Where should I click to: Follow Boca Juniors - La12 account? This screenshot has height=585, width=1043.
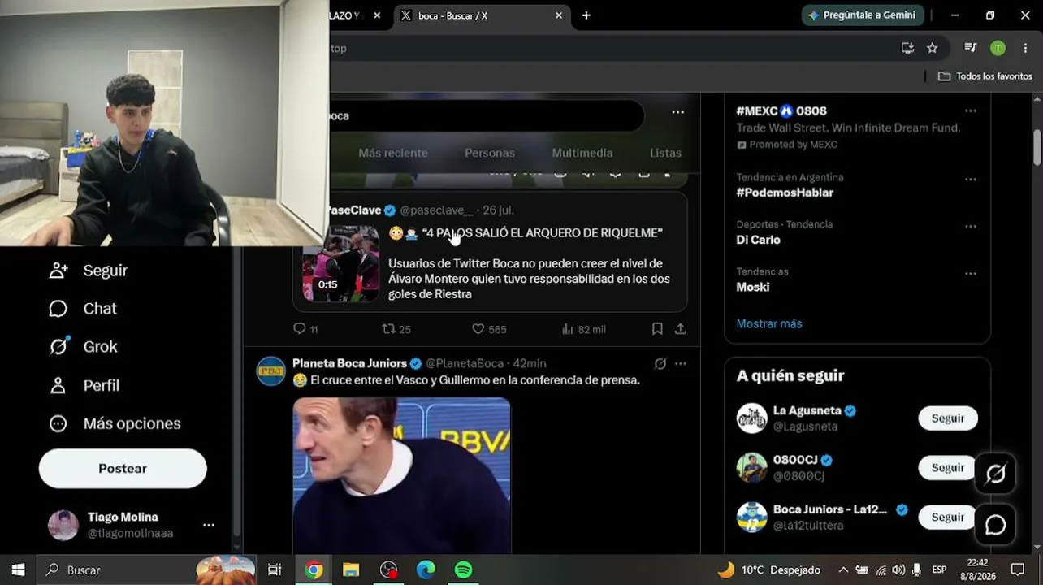(x=947, y=517)
